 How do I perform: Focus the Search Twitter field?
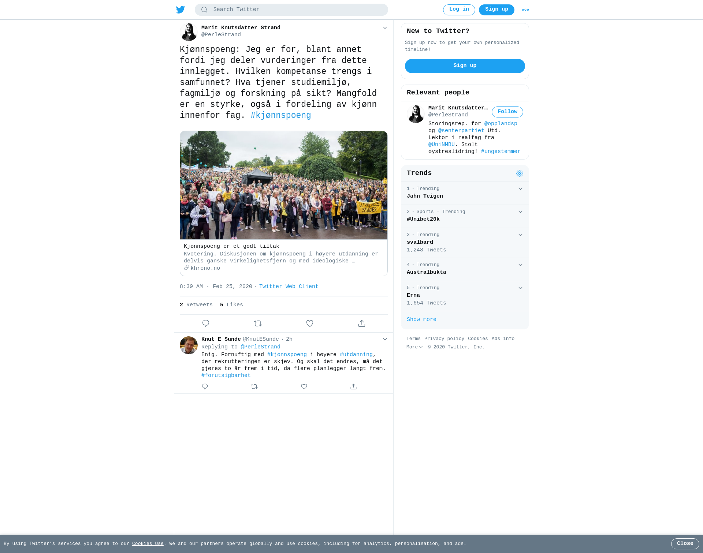click(x=291, y=10)
